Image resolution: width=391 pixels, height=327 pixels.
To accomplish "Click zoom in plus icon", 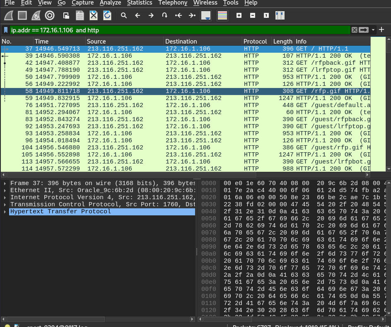I will 239,16.
